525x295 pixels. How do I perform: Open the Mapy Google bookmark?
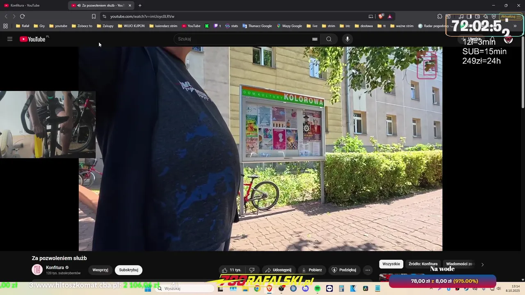pos(289,26)
